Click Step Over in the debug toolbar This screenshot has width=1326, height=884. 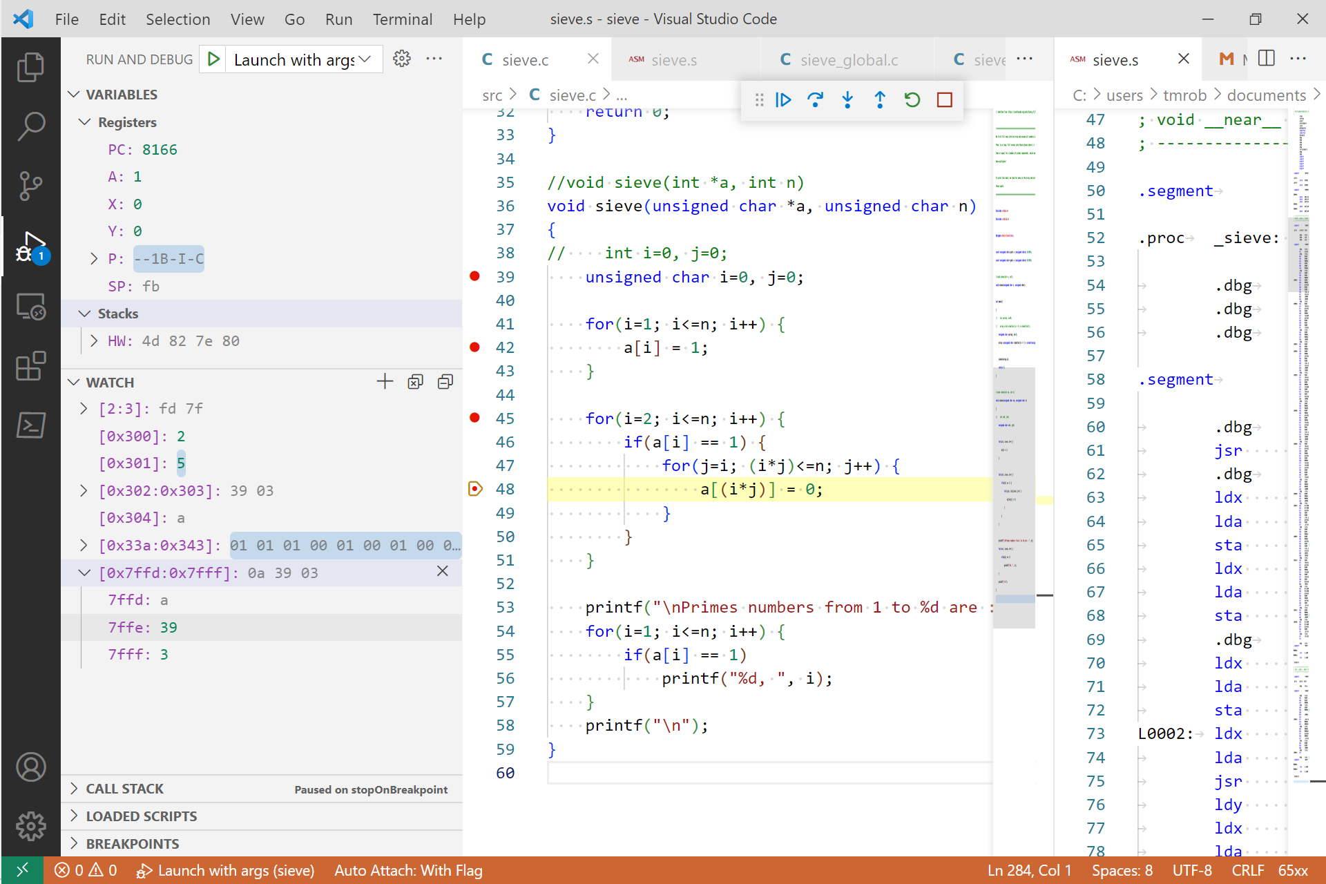click(816, 100)
